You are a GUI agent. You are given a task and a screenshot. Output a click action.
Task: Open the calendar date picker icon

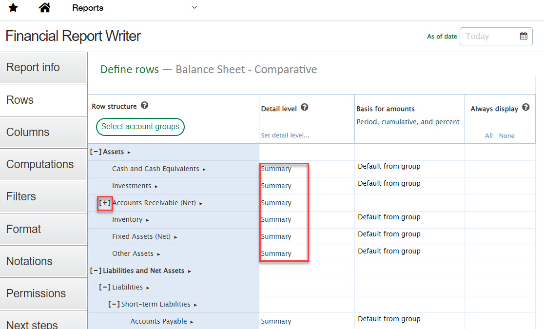(524, 36)
